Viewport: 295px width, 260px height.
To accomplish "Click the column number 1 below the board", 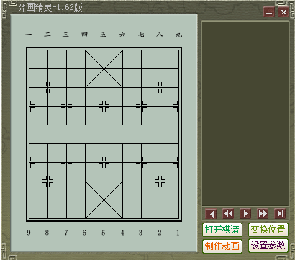I will pos(178,233).
